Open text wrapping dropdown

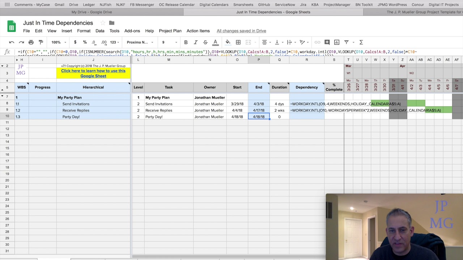click(x=291, y=42)
